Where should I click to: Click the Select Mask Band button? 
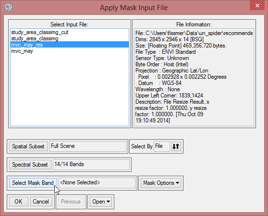point(33,183)
